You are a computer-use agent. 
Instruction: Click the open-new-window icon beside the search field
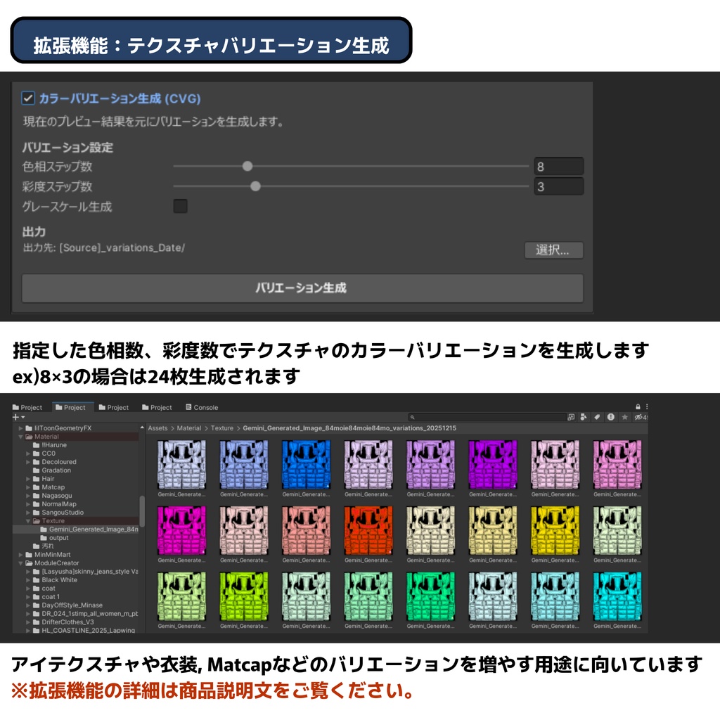tap(571, 418)
